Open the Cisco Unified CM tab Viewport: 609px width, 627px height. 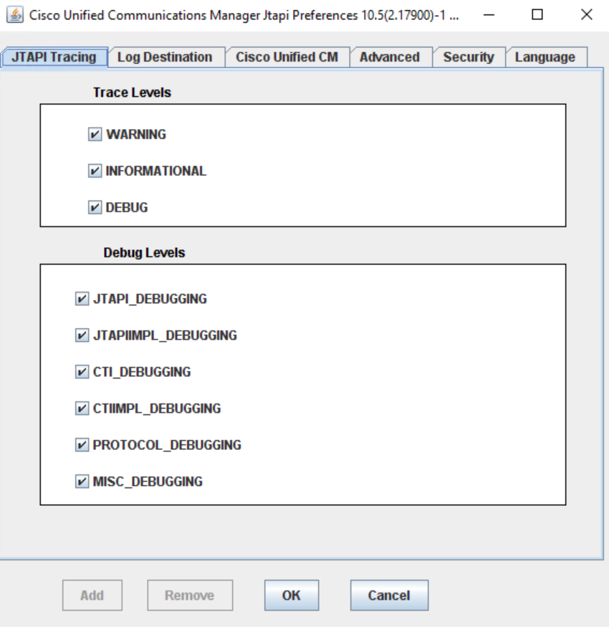click(x=287, y=57)
